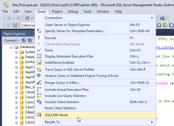Click the SQLCMD Mode icon
The width and height of the screenshot is (174, 126).
coord(39,115)
